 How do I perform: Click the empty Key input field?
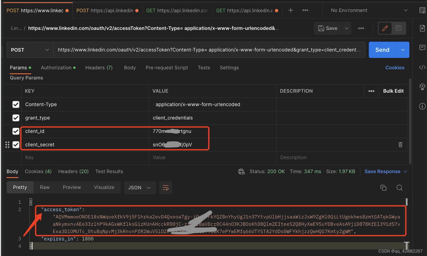pos(85,158)
